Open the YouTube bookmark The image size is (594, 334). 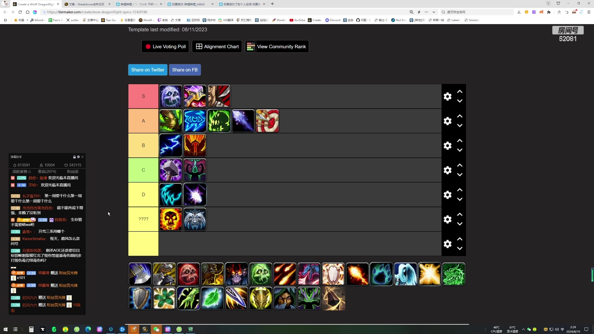tap(297, 20)
